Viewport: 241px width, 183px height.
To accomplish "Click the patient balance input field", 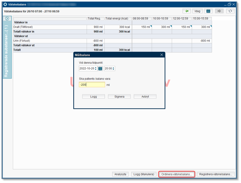I will click(x=92, y=85).
